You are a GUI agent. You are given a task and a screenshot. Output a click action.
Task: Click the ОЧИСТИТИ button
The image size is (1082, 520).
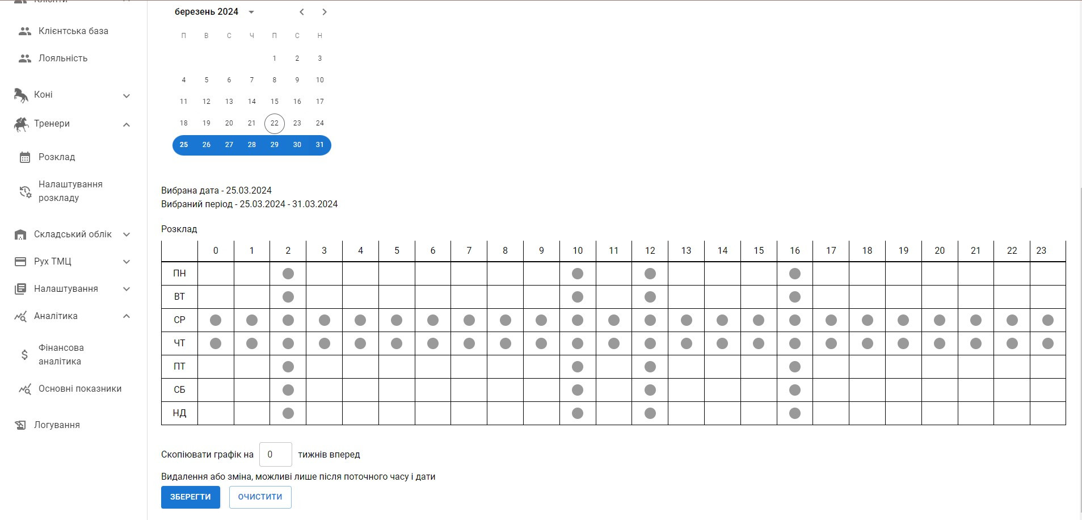click(x=260, y=497)
